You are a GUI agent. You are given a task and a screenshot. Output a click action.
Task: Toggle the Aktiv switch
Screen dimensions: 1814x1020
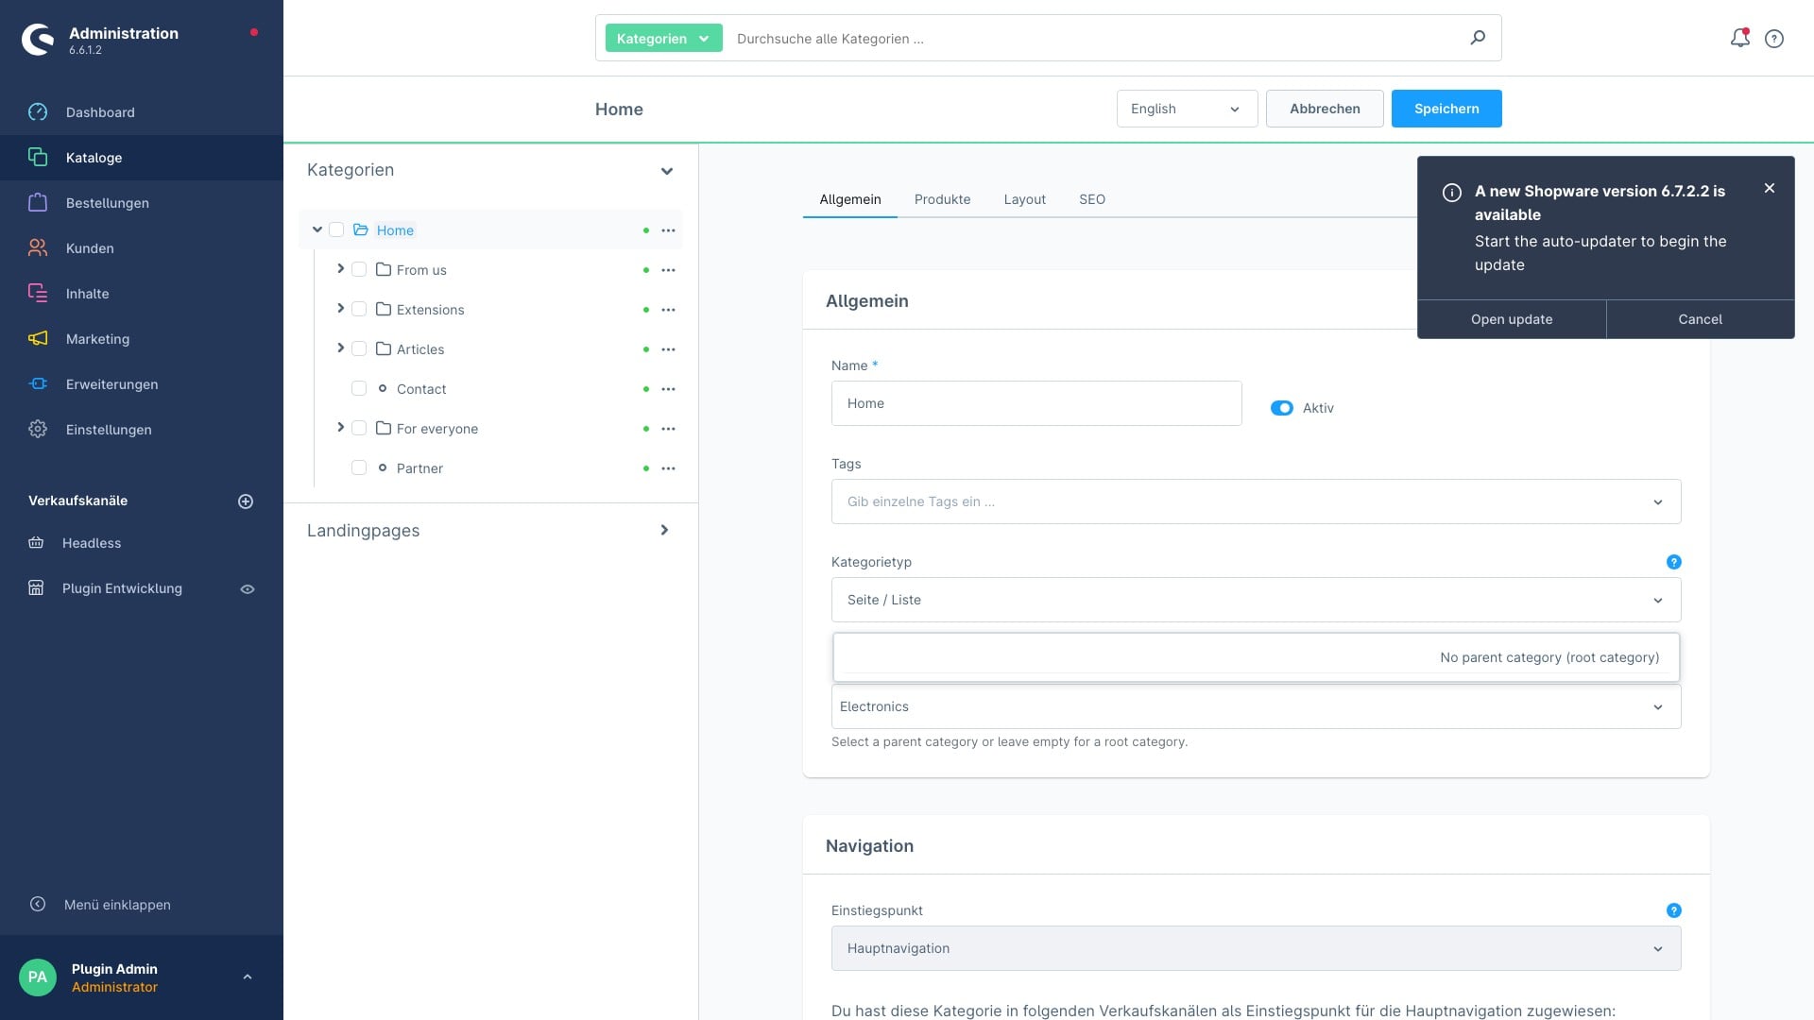point(1281,408)
